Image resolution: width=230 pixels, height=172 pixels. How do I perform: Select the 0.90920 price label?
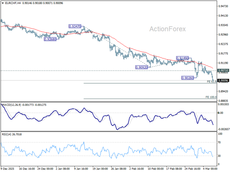click(141, 67)
